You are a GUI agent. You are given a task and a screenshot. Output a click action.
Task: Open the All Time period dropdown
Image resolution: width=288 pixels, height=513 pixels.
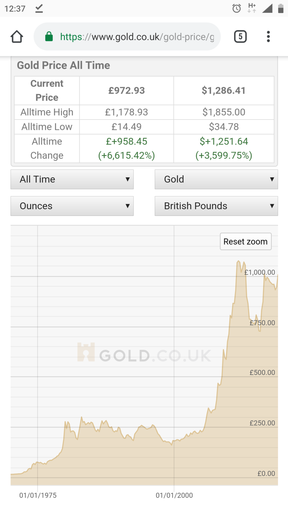(x=72, y=179)
